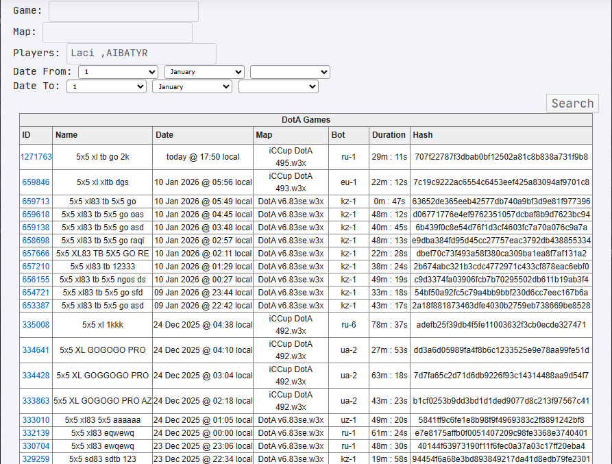The height and width of the screenshot is (464, 612).
Task: Select game name '5x5 xl xltb dgs'
Action: [103, 182]
